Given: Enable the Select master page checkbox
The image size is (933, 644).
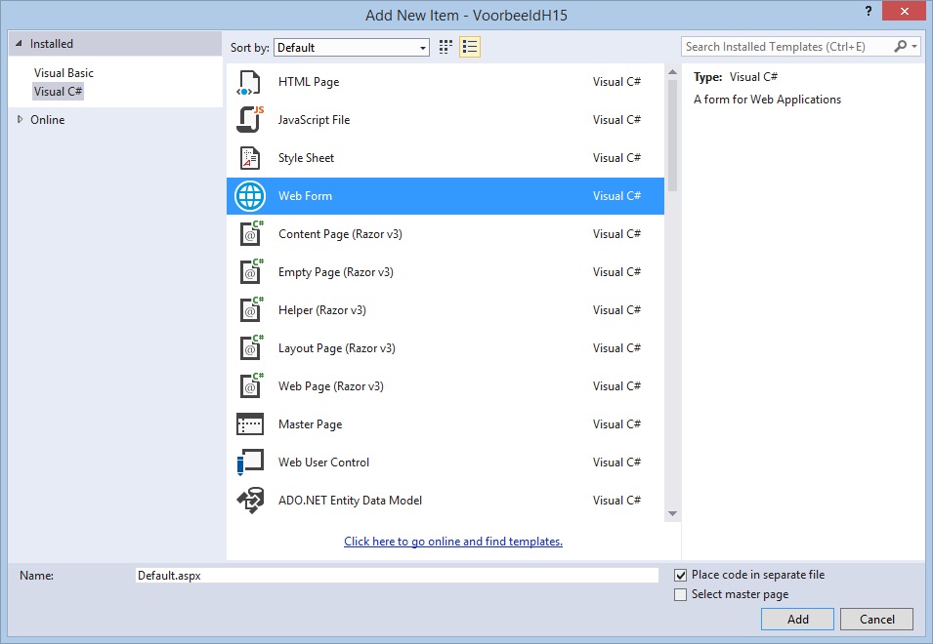Looking at the screenshot, I should (680, 594).
